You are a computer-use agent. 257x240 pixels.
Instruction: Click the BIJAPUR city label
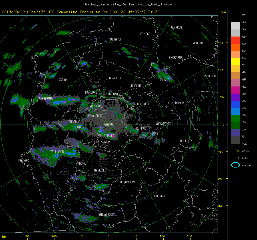click(x=116, y=39)
